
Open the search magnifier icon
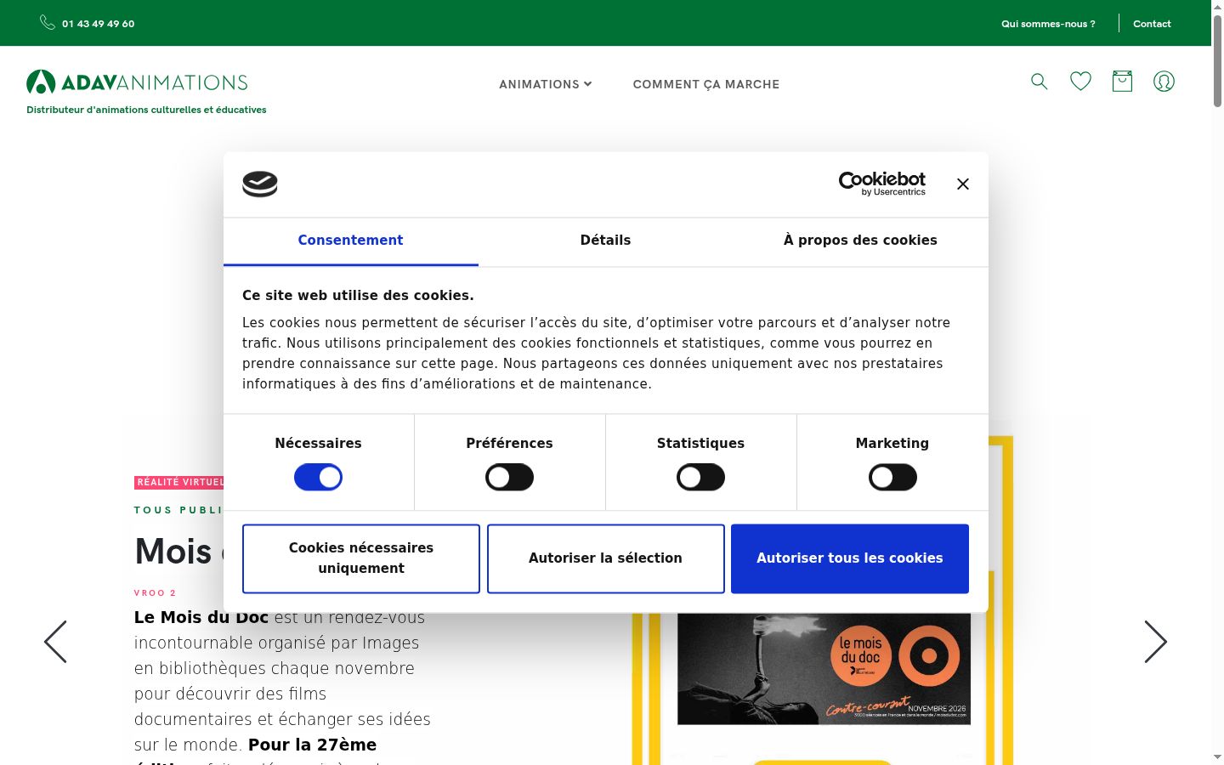1039,82
